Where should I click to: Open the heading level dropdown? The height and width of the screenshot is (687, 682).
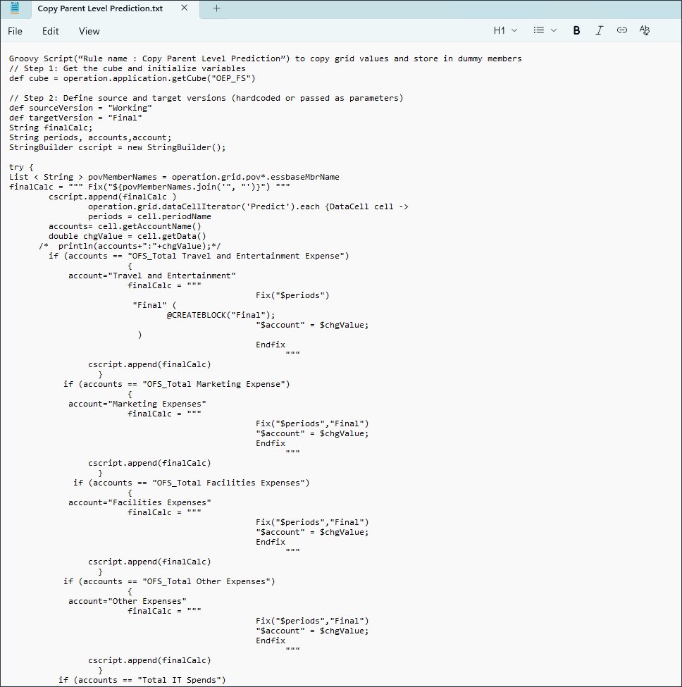[514, 30]
